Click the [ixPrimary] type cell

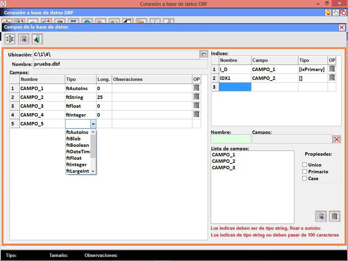(x=313, y=69)
